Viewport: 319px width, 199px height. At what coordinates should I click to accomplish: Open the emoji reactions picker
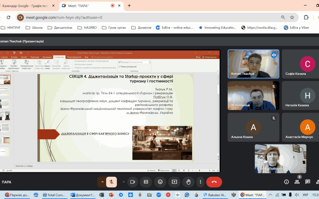tap(160, 182)
